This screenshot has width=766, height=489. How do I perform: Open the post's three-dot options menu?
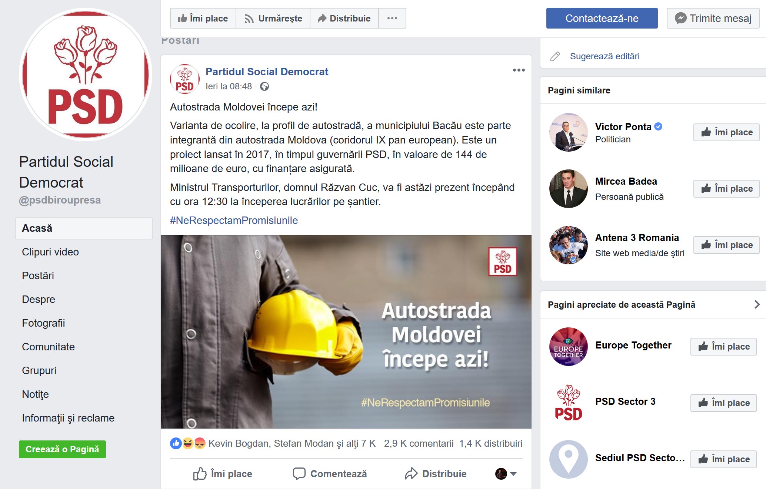pos(519,70)
